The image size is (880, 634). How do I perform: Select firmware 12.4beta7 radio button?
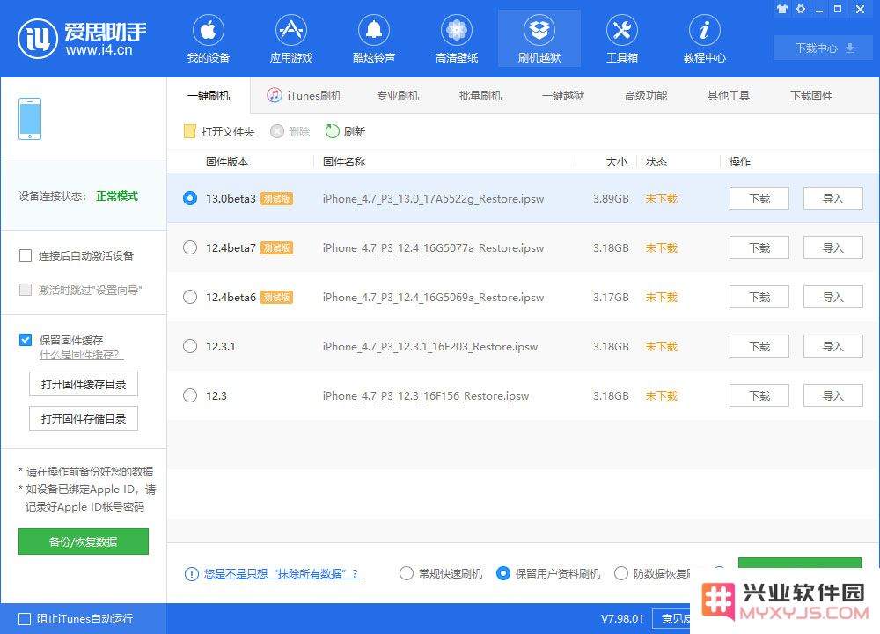[190, 247]
